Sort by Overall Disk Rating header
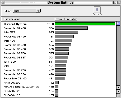The image size is (121, 98). click(66, 19)
